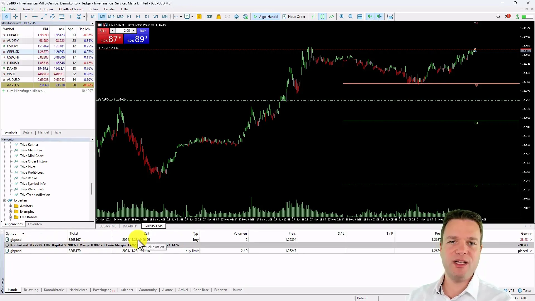Open the indicators list dropdown arrow
This screenshot has width=535, height=301.
(181, 17)
